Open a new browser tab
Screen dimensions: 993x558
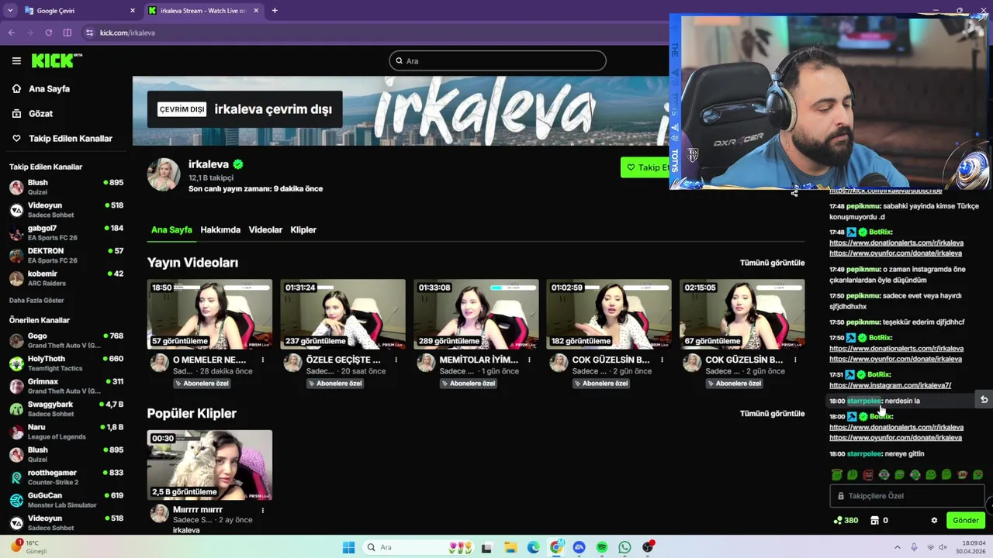tap(275, 11)
